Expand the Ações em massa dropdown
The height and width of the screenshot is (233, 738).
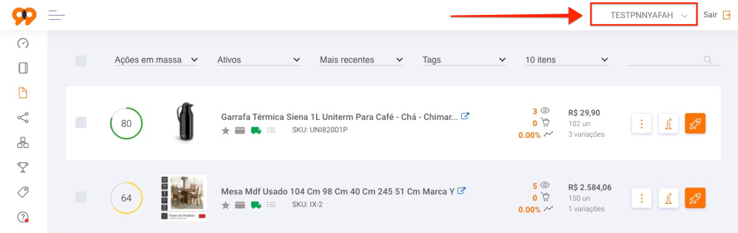pos(156,60)
